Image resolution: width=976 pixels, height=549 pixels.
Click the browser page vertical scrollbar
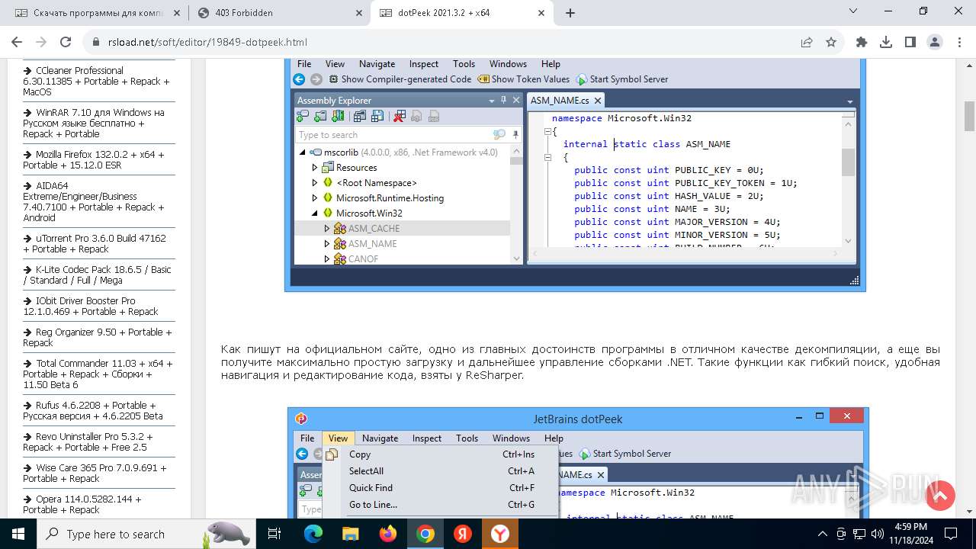[970, 116]
